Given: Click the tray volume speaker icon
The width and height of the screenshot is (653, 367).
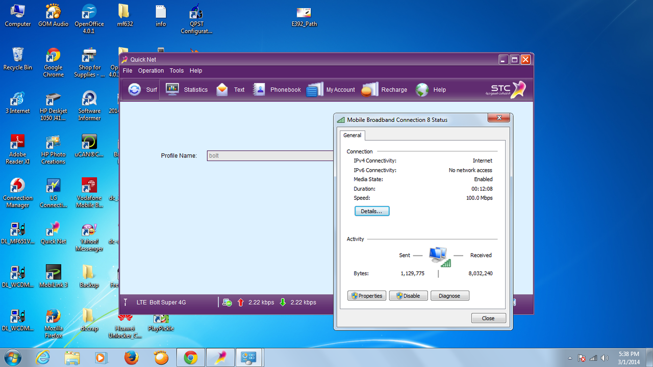Looking at the screenshot, I should point(605,358).
